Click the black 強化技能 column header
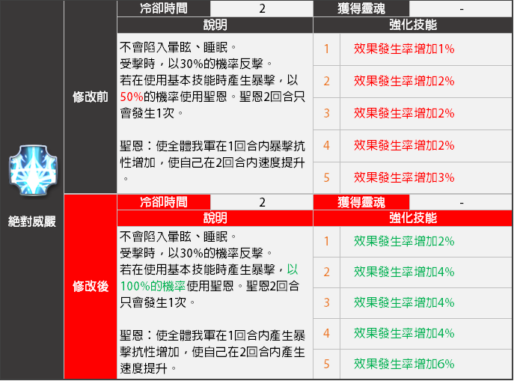The height and width of the screenshot is (381, 514). pyautogui.click(x=413, y=25)
